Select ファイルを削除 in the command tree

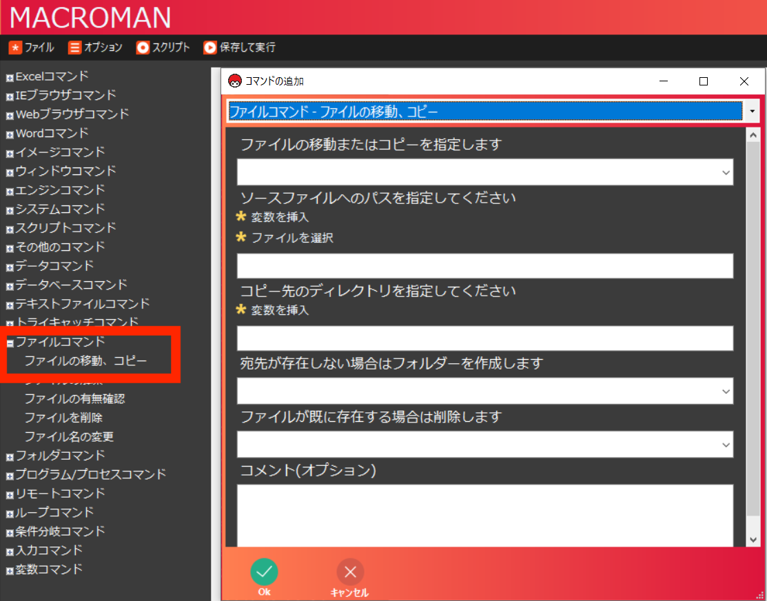pos(63,418)
